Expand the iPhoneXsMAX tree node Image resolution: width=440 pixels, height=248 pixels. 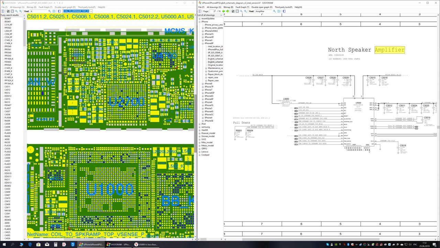pos(203,31)
